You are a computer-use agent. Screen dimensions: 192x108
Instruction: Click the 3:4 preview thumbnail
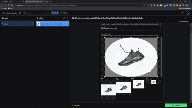(108, 90)
